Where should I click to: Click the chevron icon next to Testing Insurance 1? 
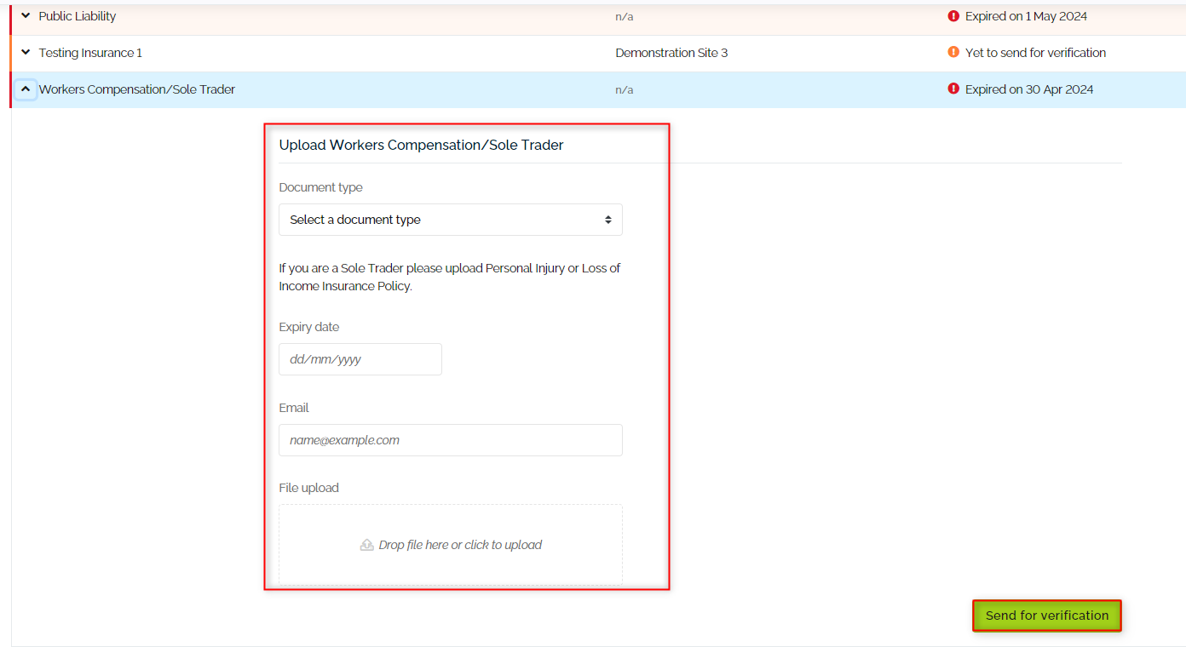(25, 52)
